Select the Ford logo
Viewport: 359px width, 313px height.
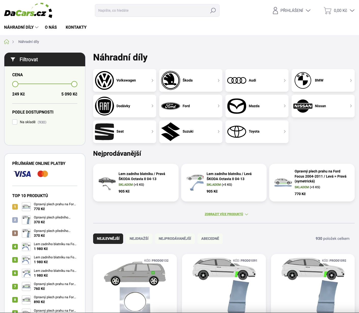point(170,106)
